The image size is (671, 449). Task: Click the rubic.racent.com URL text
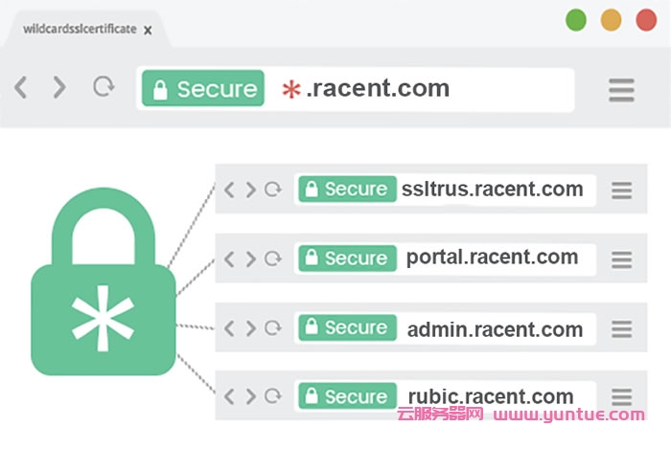click(x=490, y=396)
